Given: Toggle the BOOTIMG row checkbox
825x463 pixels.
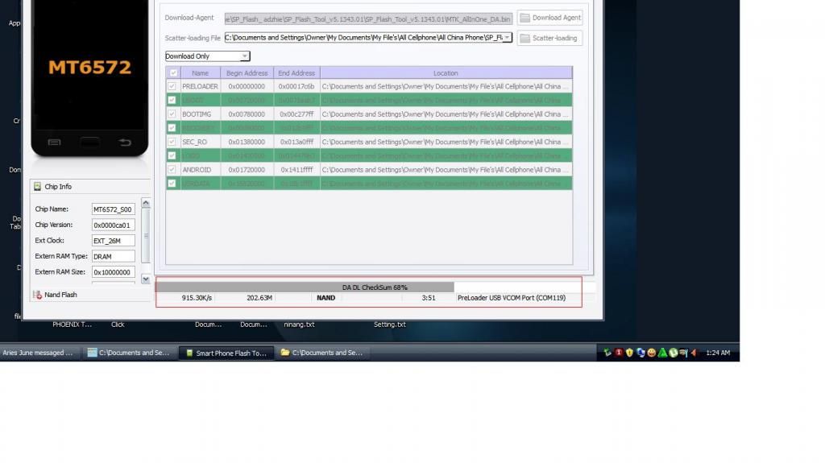Looking at the screenshot, I should pyautogui.click(x=172, y=114).
